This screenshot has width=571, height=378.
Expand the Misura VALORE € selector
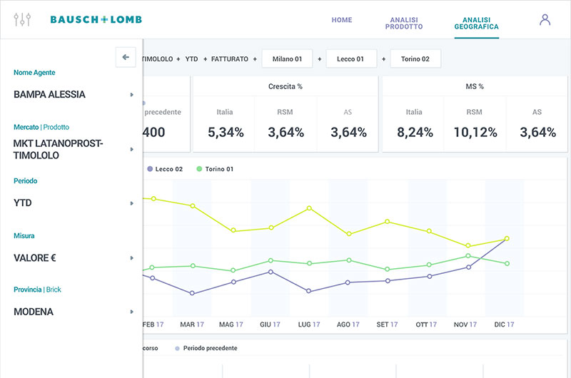tap(74, 258)
